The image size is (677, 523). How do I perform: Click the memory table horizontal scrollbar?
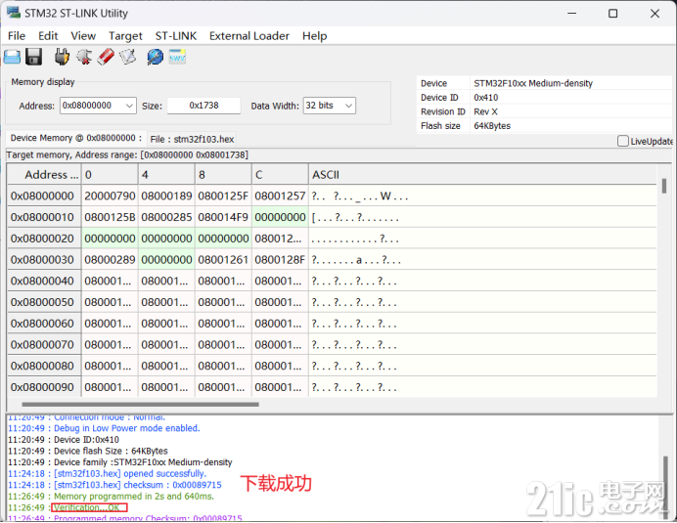140,405
